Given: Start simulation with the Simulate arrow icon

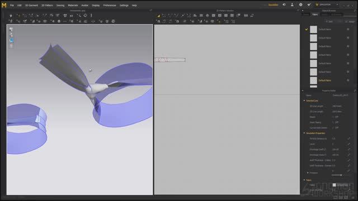Looking at the screenshot, I should point(11,16).
